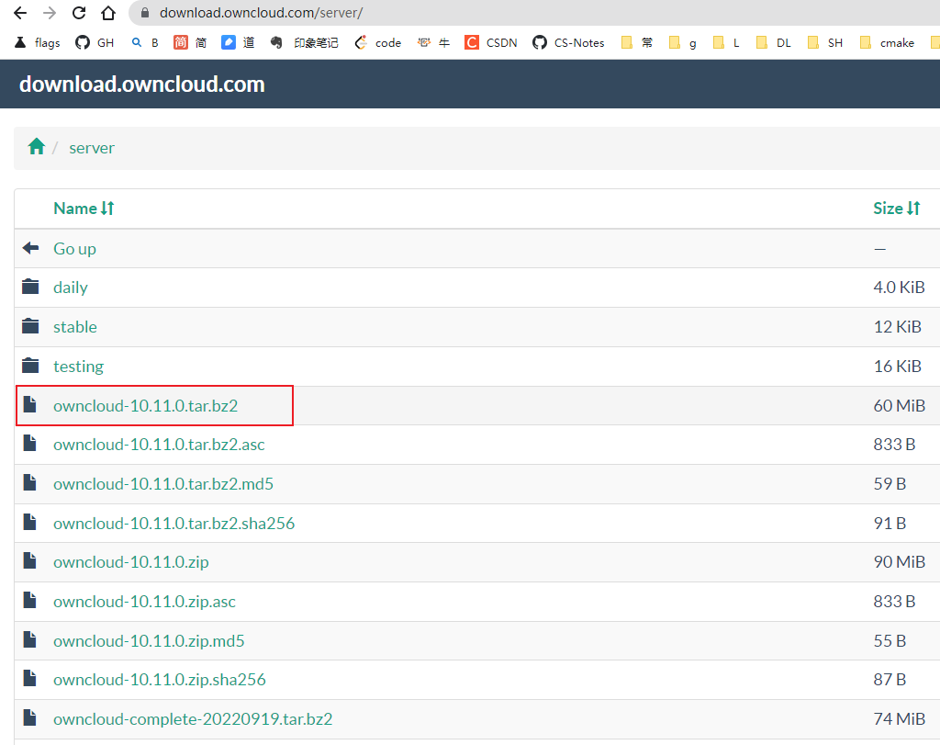Click the browser forward arrow
Screen dimensions: 940x745
[x=50, y=13]
